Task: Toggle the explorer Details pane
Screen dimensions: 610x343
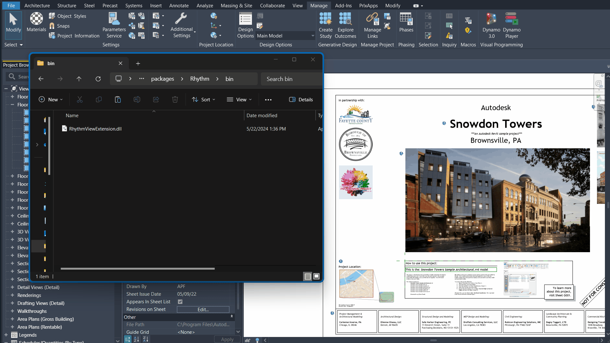Action: pyautogui.click(x=301, y=99)
